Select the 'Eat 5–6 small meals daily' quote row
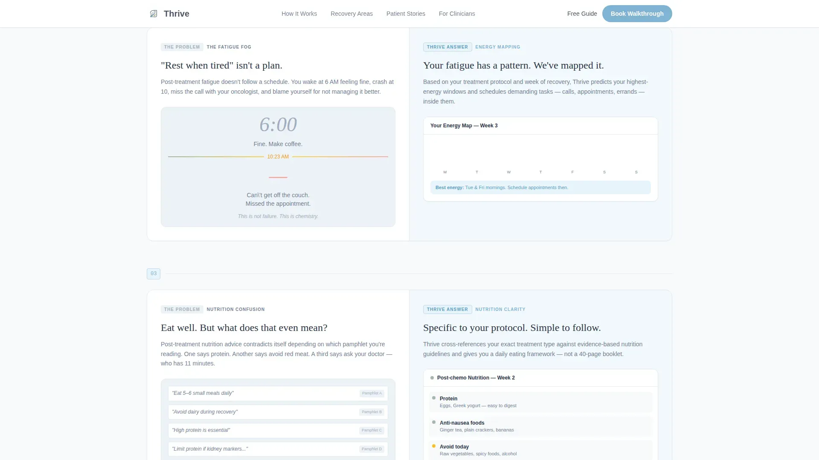 [278, 393]
